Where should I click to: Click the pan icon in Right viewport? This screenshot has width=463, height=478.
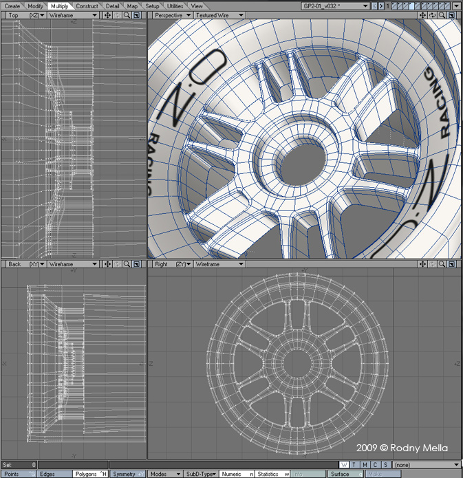tap(422, 264)
